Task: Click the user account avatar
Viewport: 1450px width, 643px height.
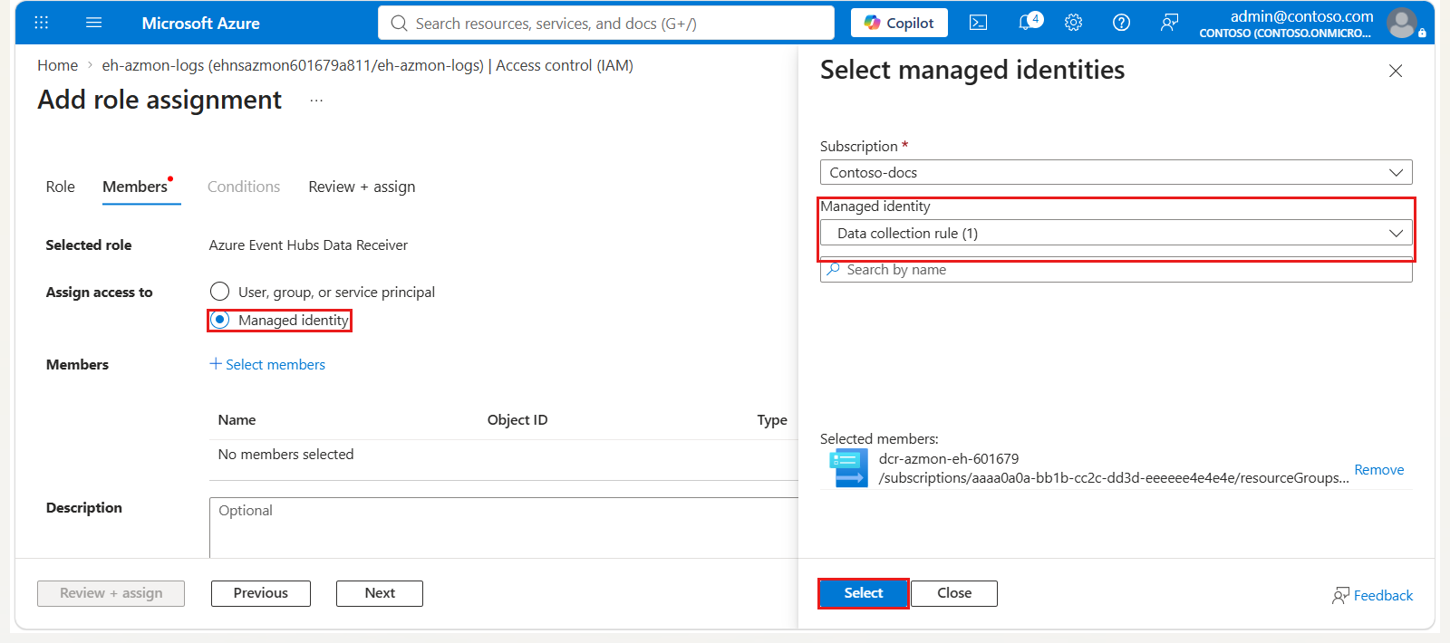Action: [x=1402, y=23]
